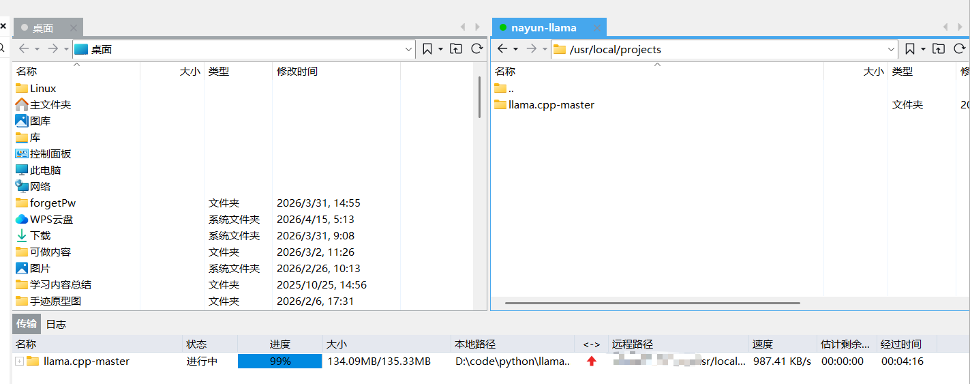Select the 此电脑 computer icon
The height and width of the screenshot is (384, 970).
point(22,170)
